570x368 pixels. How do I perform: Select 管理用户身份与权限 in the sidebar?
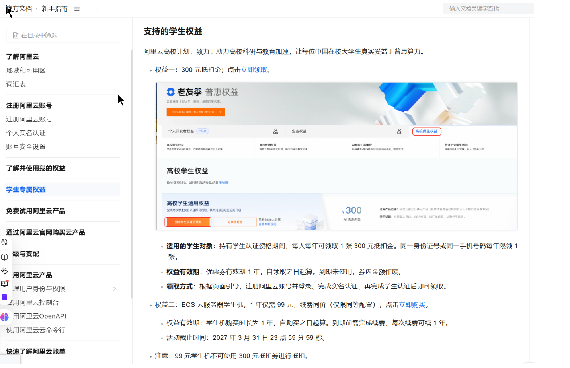(39, 289)
